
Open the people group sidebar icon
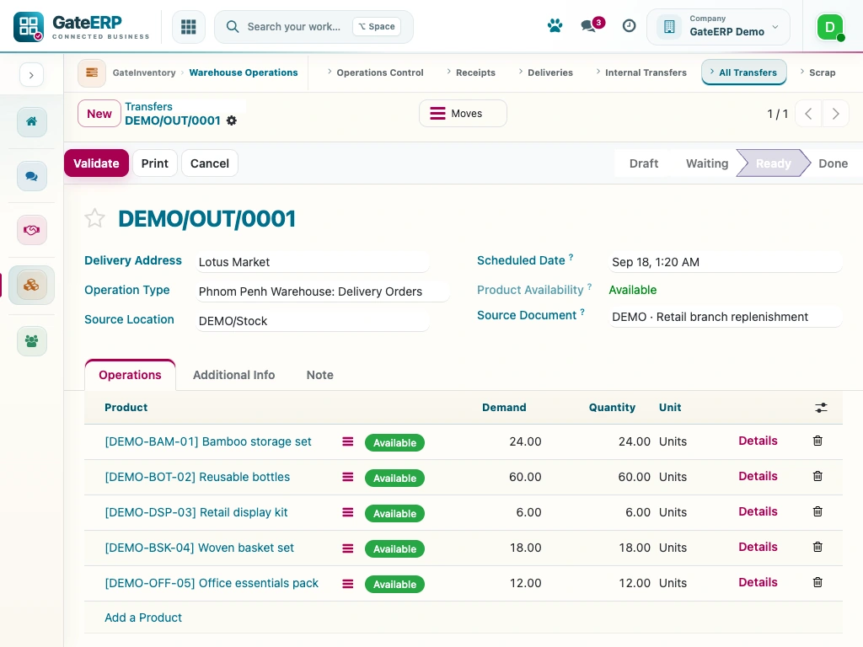coord(31,341)
